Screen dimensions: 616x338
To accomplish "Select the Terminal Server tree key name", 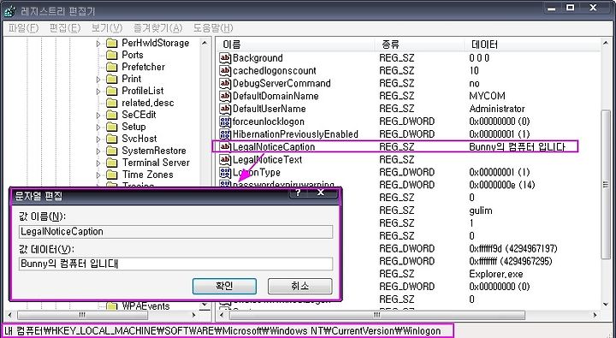I will [156, 163].
